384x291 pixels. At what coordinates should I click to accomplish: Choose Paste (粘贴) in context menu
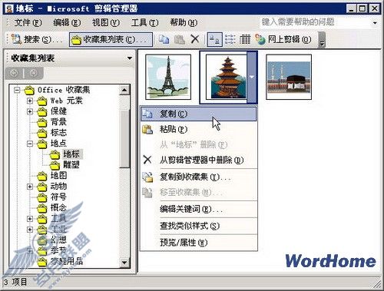[199, 129]
